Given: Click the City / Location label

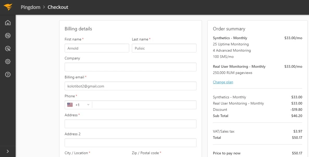Looking at the screenshot, I should click(76, 153).
